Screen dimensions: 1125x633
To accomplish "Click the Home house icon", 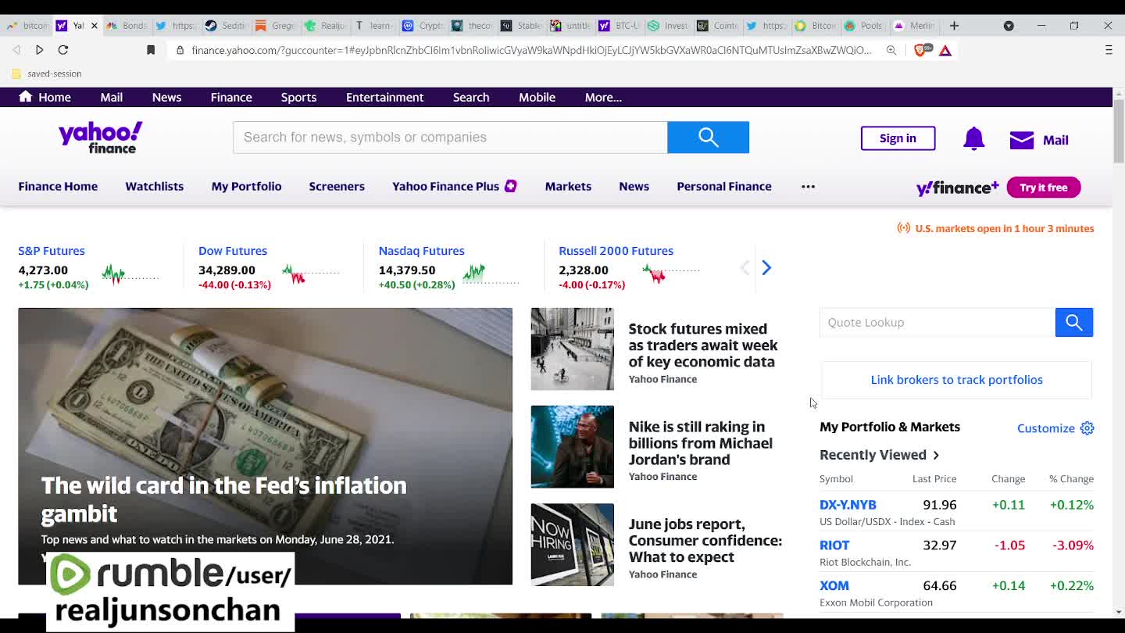I will (x=26, y=96).
